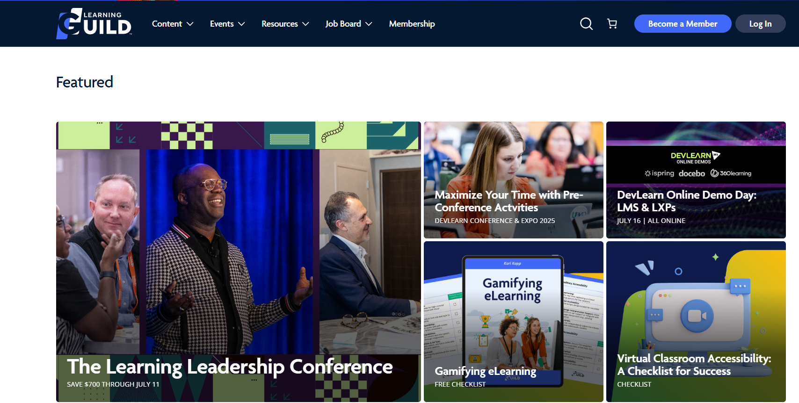Image resolution: width=799 pixels, height=403 pixels.
Task: Go to the Membership page
Action: (412, 24)
